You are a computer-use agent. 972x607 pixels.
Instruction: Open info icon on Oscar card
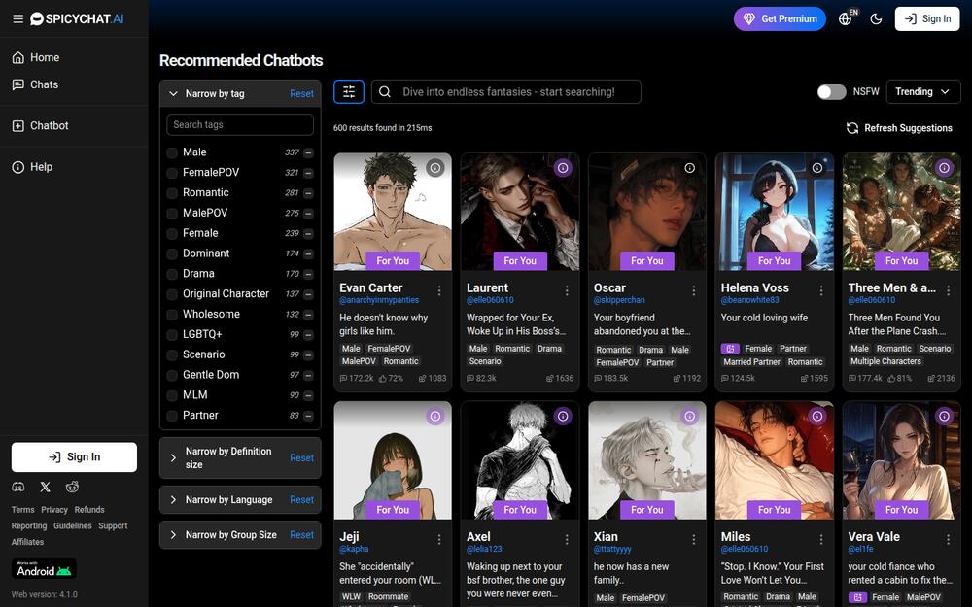[x=690, y=168]
